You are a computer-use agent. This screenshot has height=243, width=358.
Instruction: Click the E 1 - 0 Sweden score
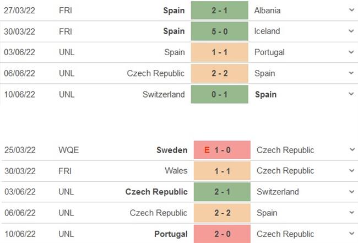click(220, 150)
